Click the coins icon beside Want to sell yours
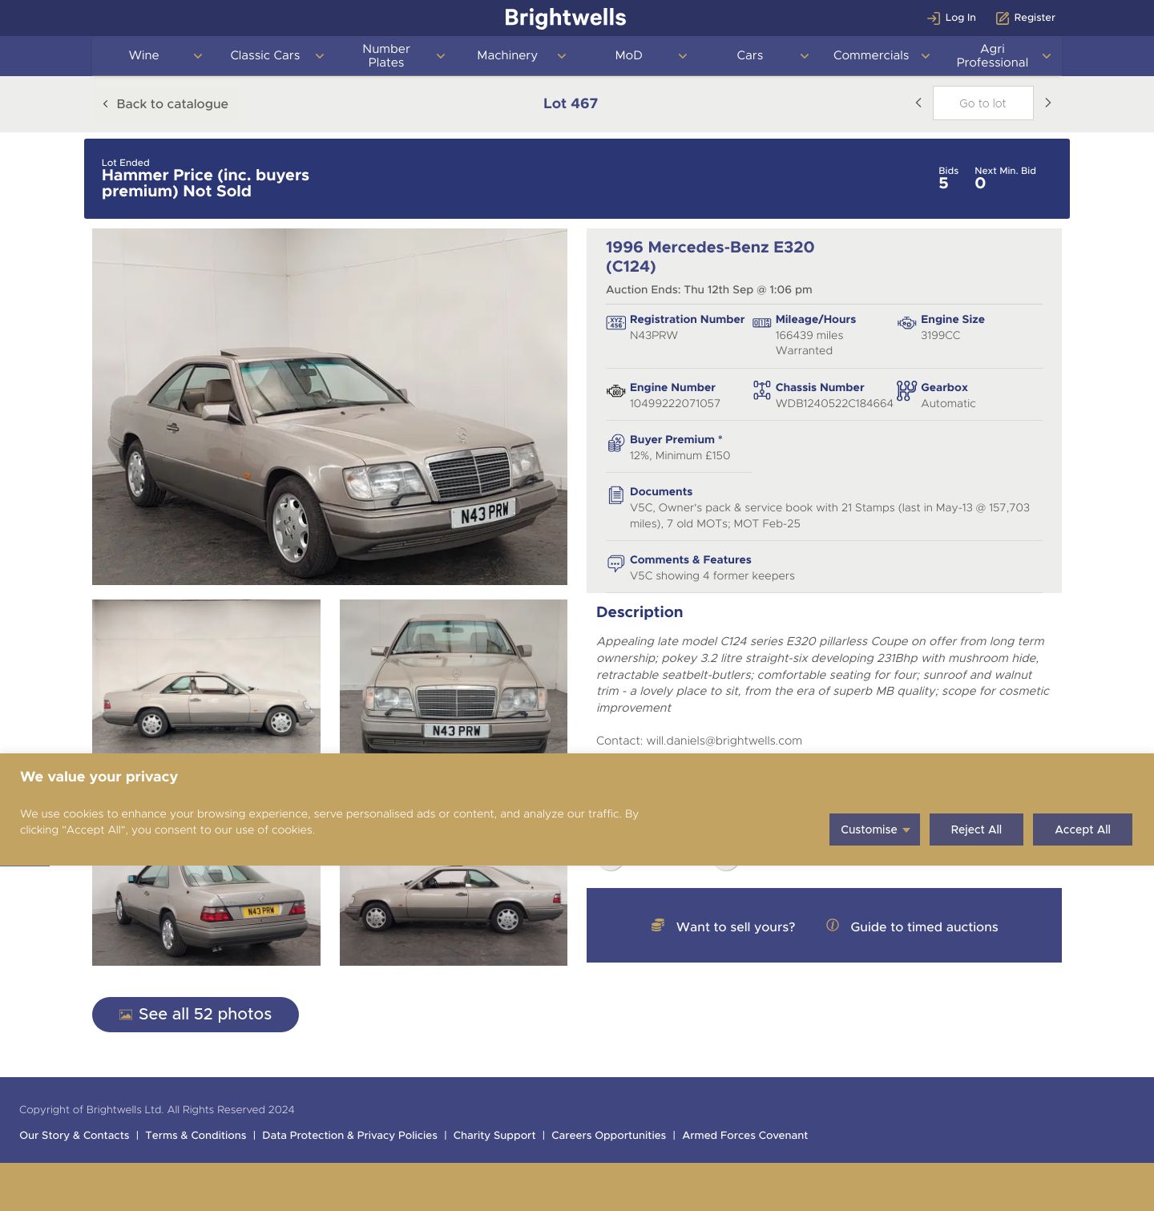 [658, 925]
